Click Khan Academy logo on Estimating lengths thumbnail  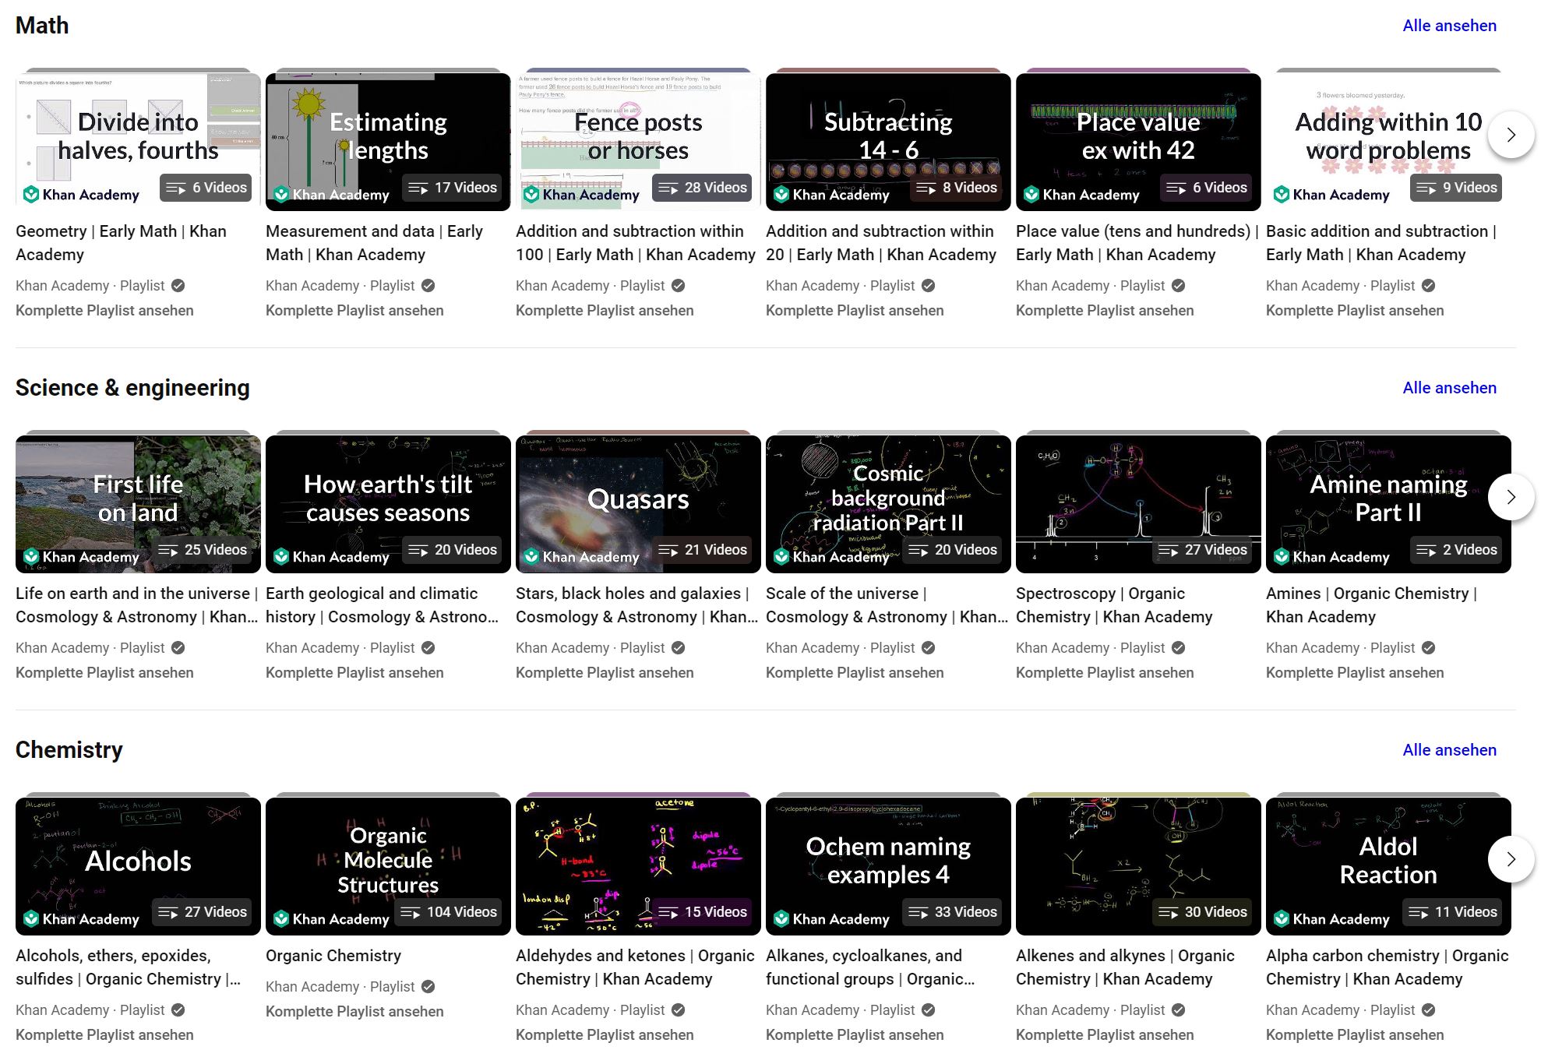point(332,195)
